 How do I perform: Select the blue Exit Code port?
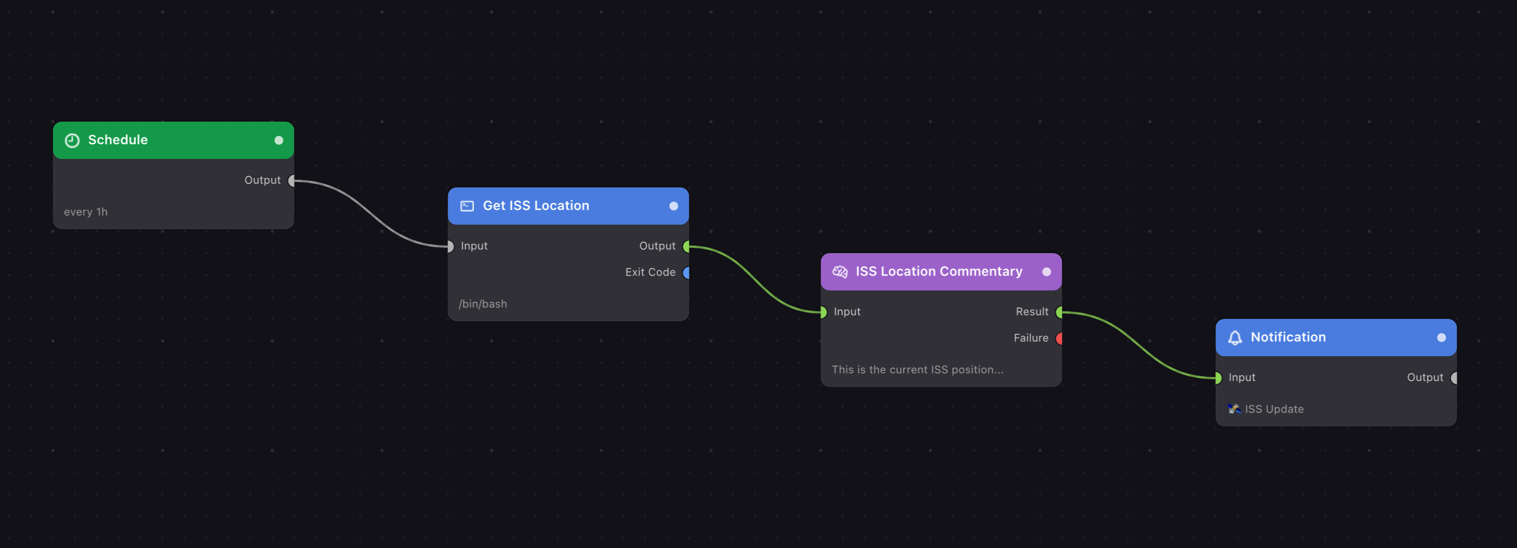687,272
